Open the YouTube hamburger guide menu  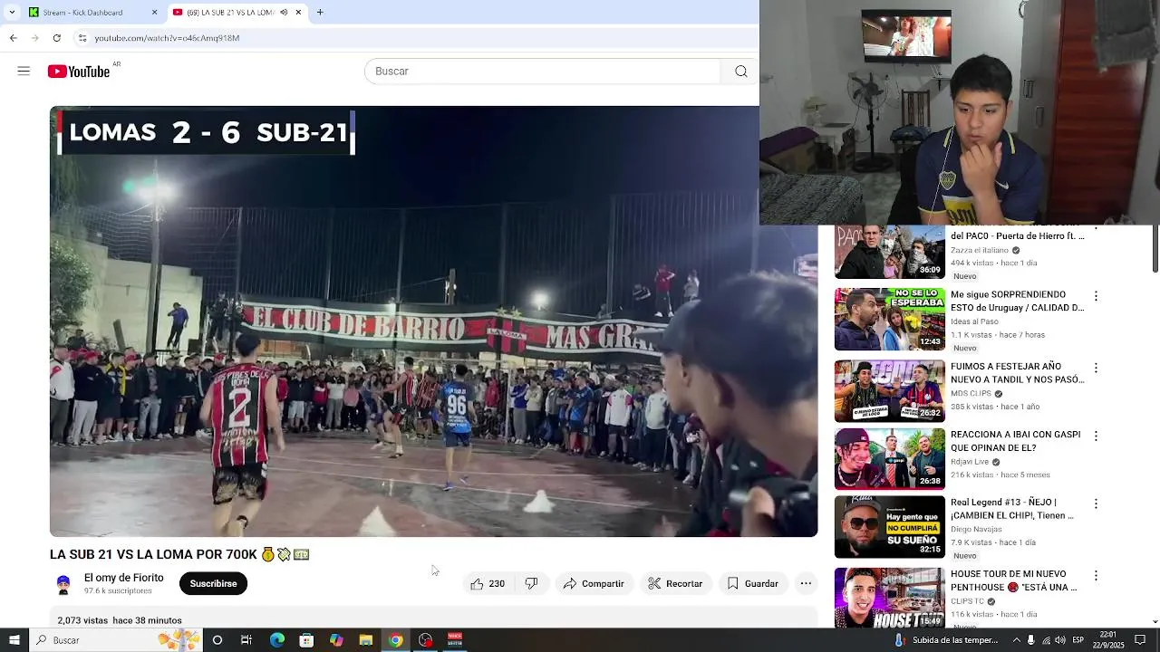tap(24, 71)
